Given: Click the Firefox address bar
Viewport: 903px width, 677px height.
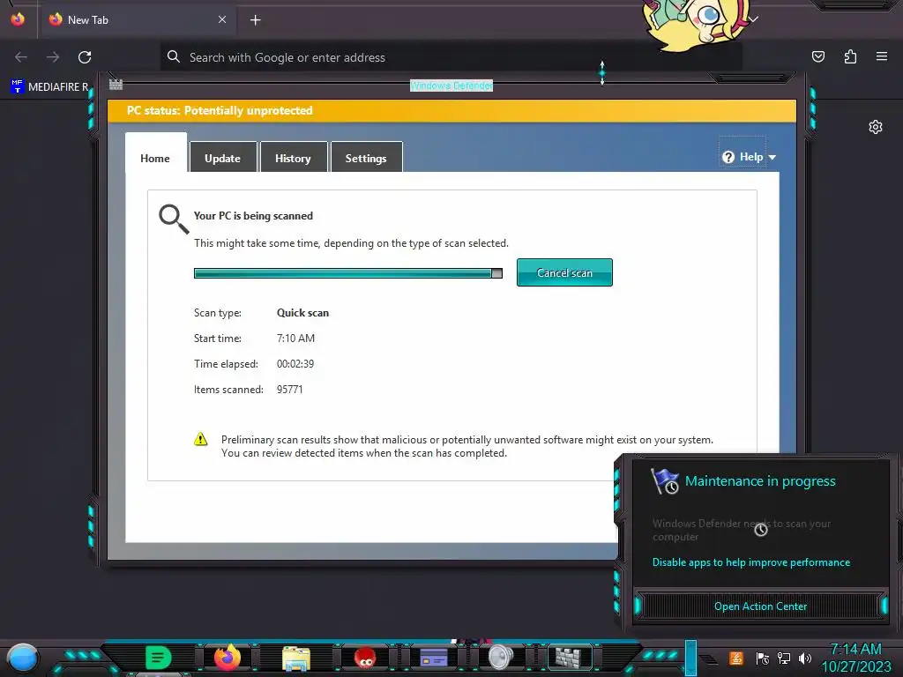Looking at the screenshot, I should tap(451, 57).
